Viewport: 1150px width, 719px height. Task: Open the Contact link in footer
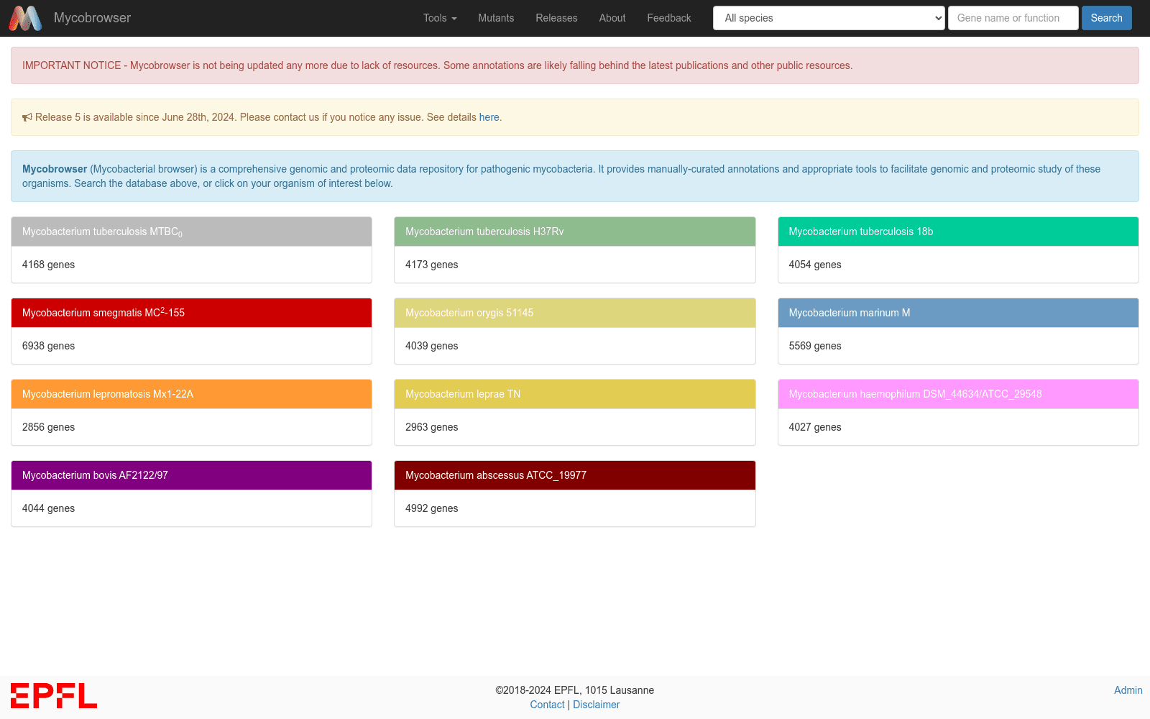(x=547, y=705)
